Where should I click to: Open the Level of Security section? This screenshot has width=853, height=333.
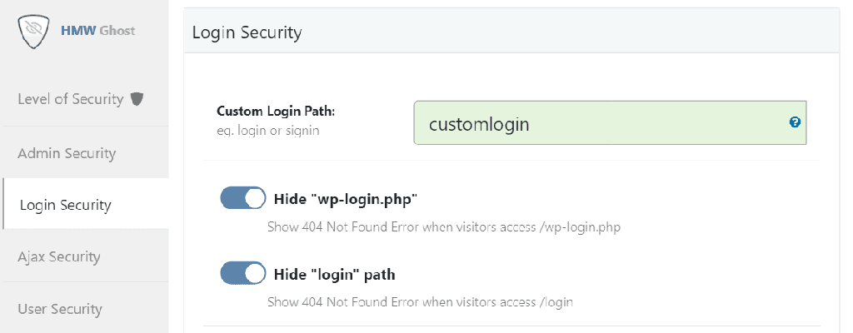point(71,99)
